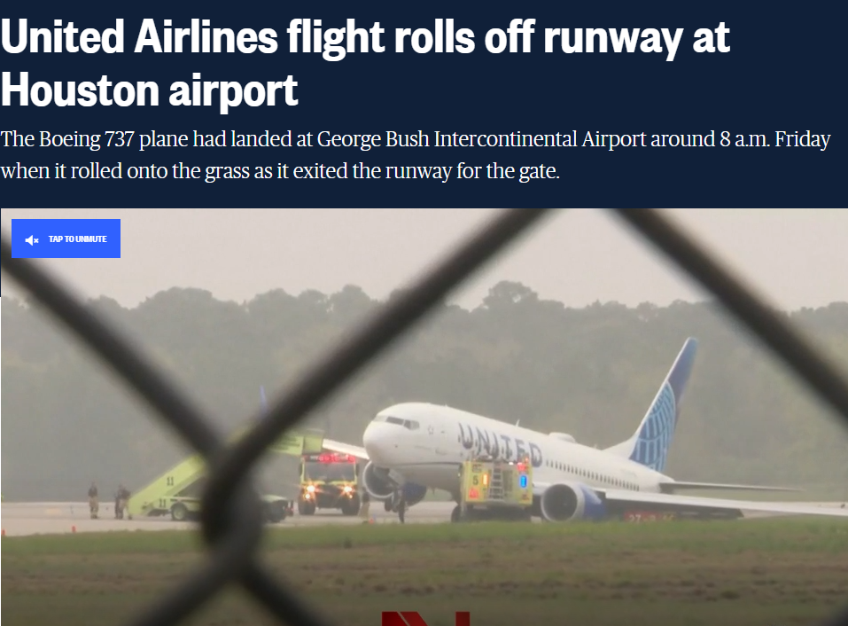848x626 pixels.
Task: Click the red logo at video bottom
Action: point(425,618)
